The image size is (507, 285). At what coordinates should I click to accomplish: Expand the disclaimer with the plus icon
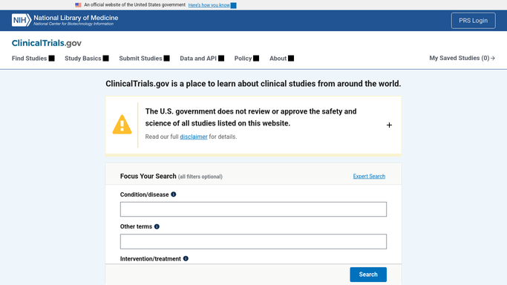click(x=389, y=125)
